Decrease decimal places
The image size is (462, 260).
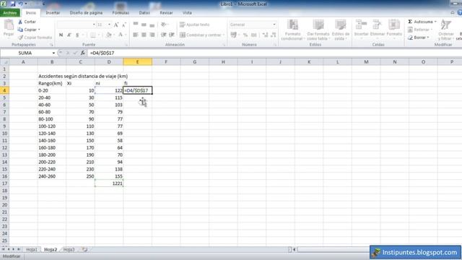tap(273, 35)
